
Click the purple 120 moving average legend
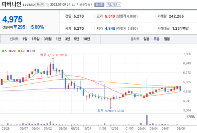31,51
